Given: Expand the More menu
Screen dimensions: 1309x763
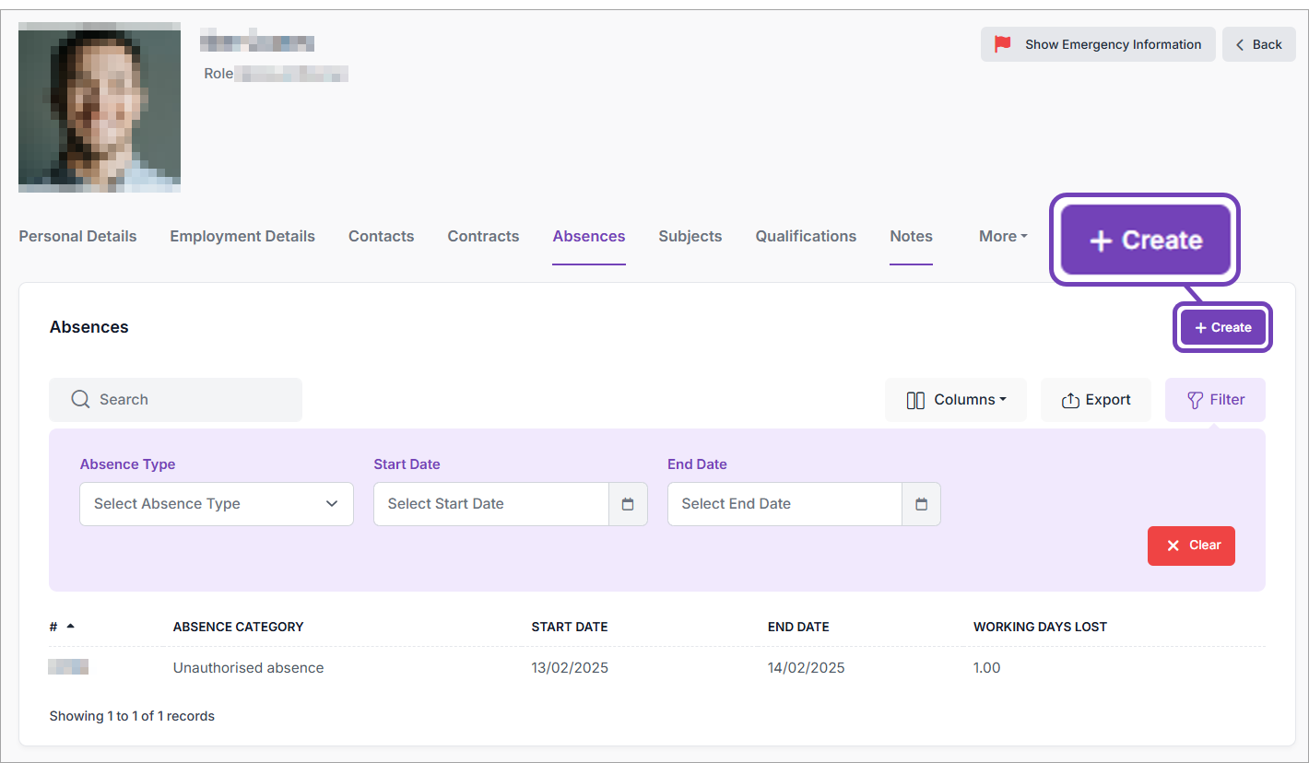Looking at the screenshot, I should pyautogui.click(x=1002, y=236).
